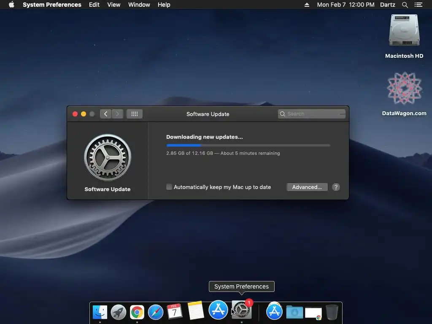Enable Automatically keep my Mac up to date

click(169, 187)
